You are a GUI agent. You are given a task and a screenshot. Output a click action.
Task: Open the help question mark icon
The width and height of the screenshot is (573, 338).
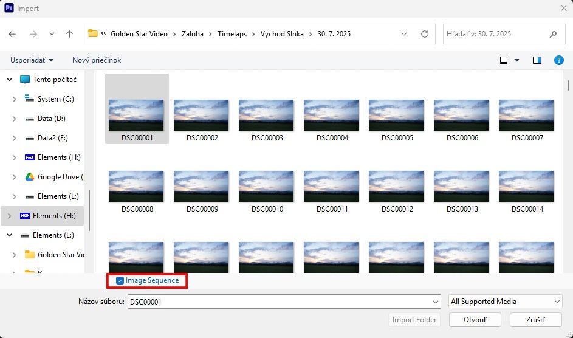coord(558,60)
